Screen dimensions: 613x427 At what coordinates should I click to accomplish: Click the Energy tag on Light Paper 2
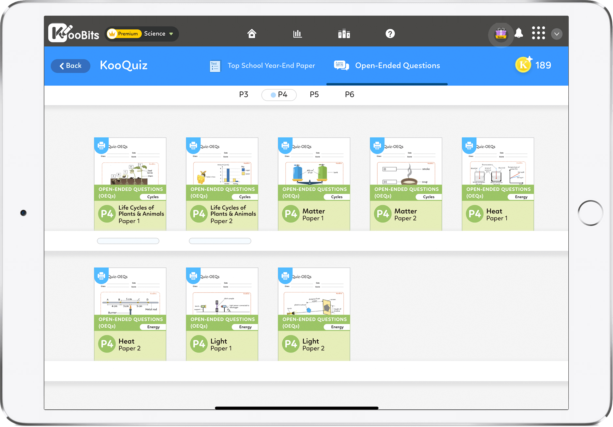click(337, 327)
